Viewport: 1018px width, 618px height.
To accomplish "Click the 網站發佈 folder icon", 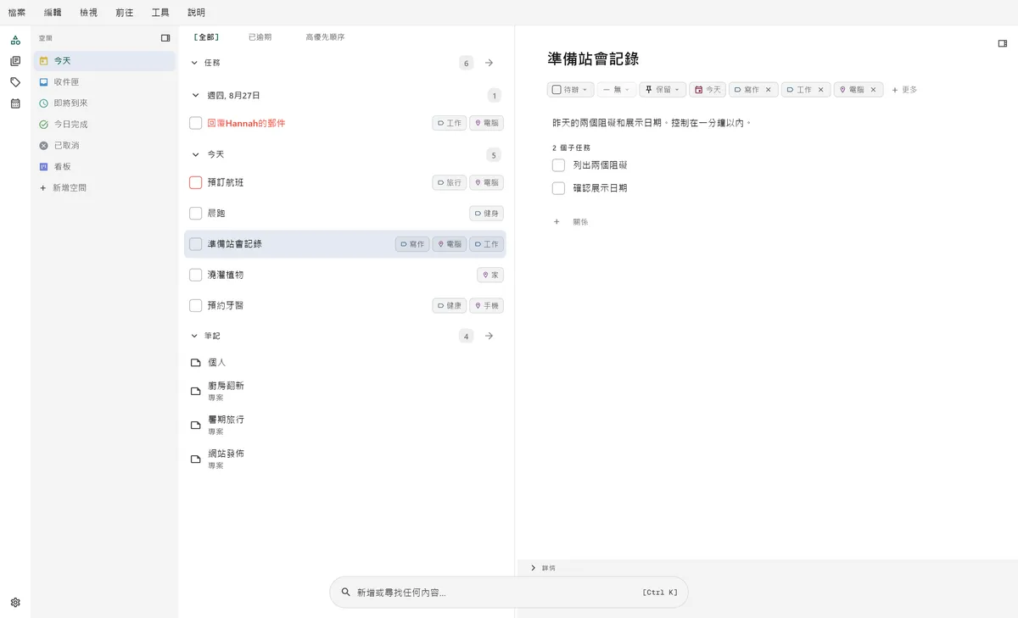I will [x=196, y=459].
